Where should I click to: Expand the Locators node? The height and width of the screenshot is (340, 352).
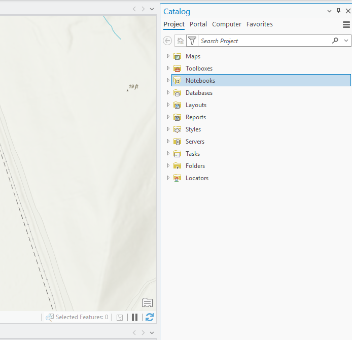[x=168, y=178]
